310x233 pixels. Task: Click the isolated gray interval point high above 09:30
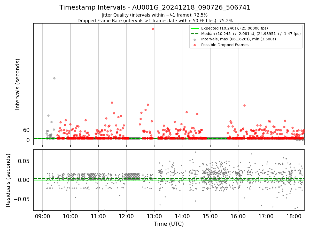[x=54, y=78]
